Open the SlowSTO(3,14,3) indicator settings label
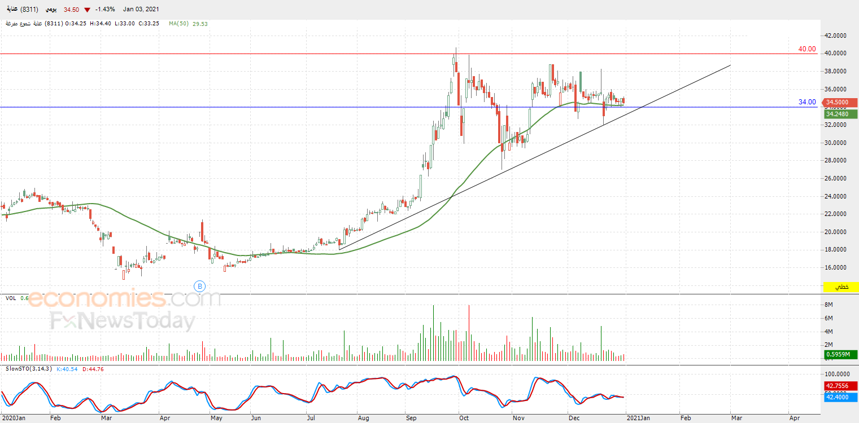This screenshot has width=859, height=423. coord(28,369)
